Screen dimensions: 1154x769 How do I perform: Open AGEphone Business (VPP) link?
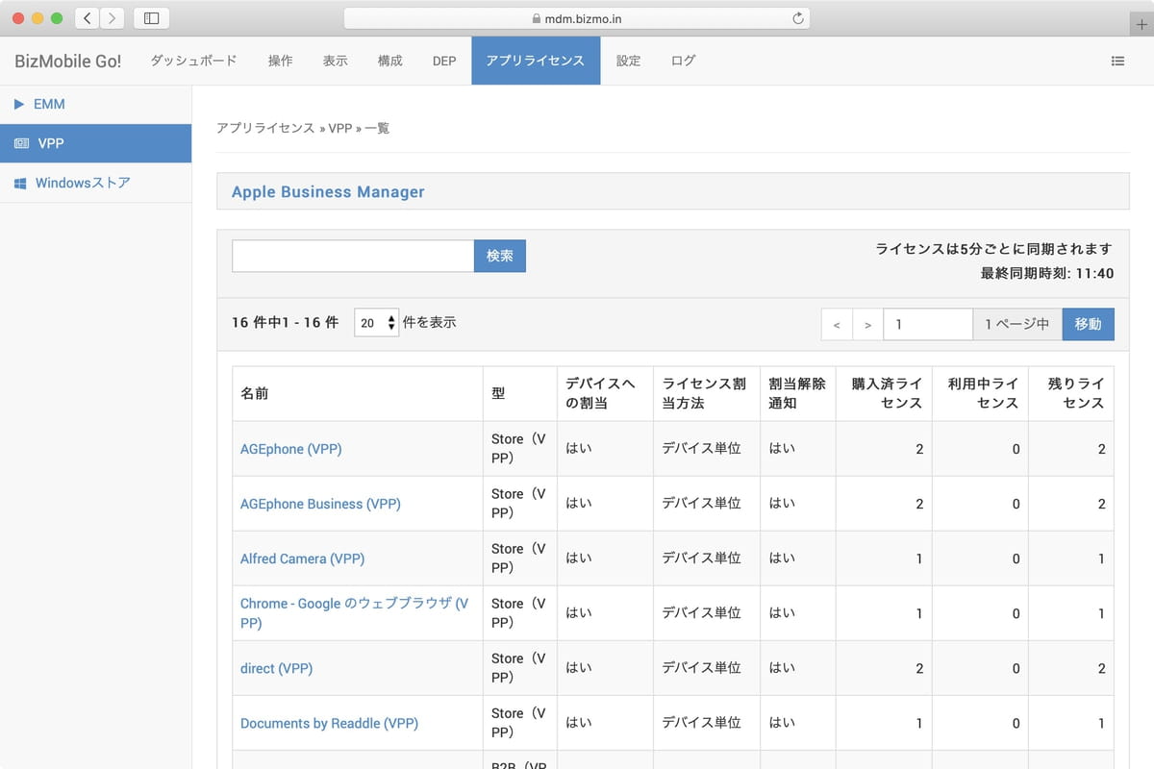pyautogui.click(x=320, y=504)
